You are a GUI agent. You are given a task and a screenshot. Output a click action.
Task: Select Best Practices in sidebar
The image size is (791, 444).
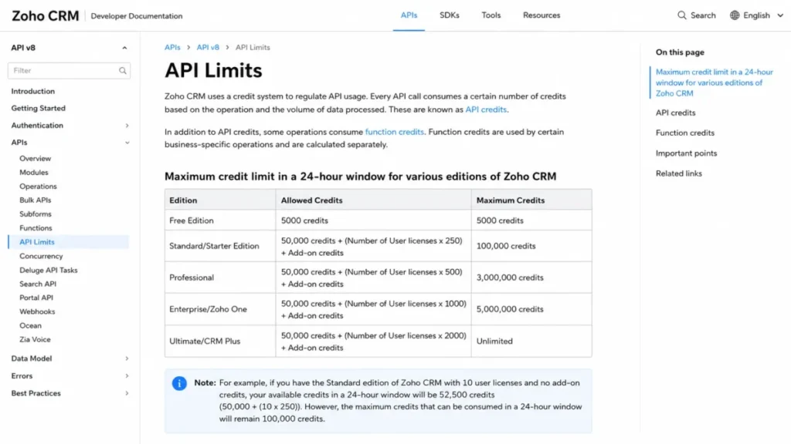point(36,393)
